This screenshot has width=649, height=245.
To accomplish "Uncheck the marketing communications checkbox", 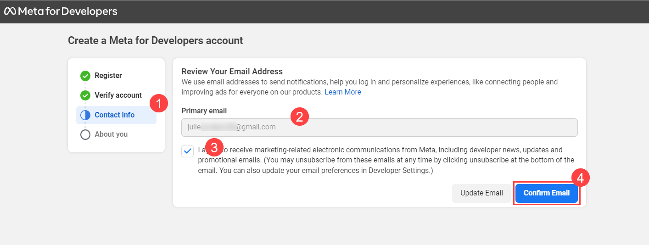I will click(x=188, y=151).
